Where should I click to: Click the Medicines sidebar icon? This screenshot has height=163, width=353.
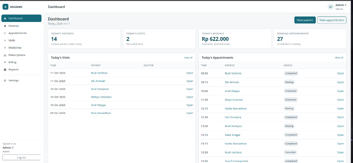coord(5,48)
